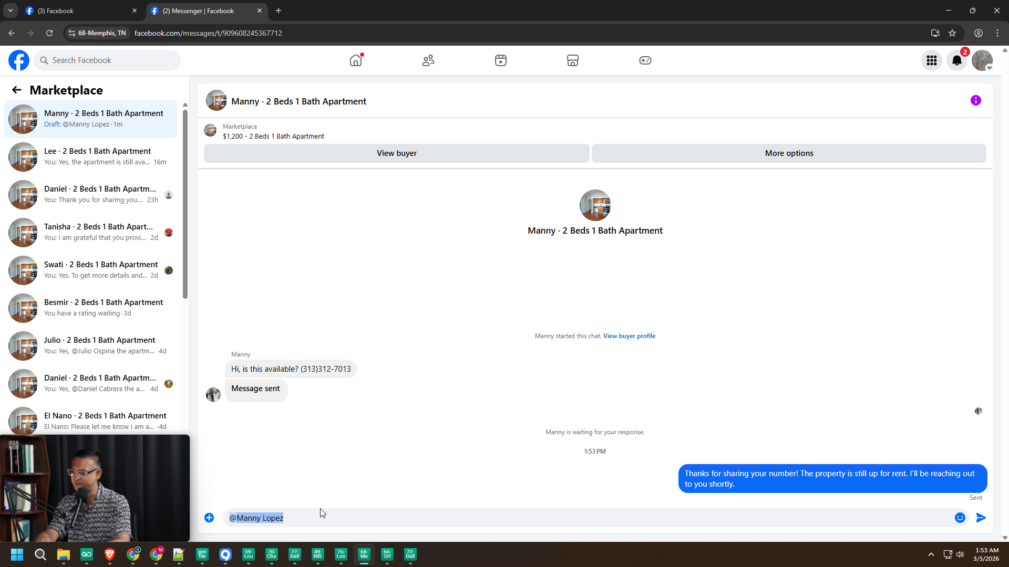The image size is (1009, 567).
Task: Click the View buyer button
Action: 397,153
